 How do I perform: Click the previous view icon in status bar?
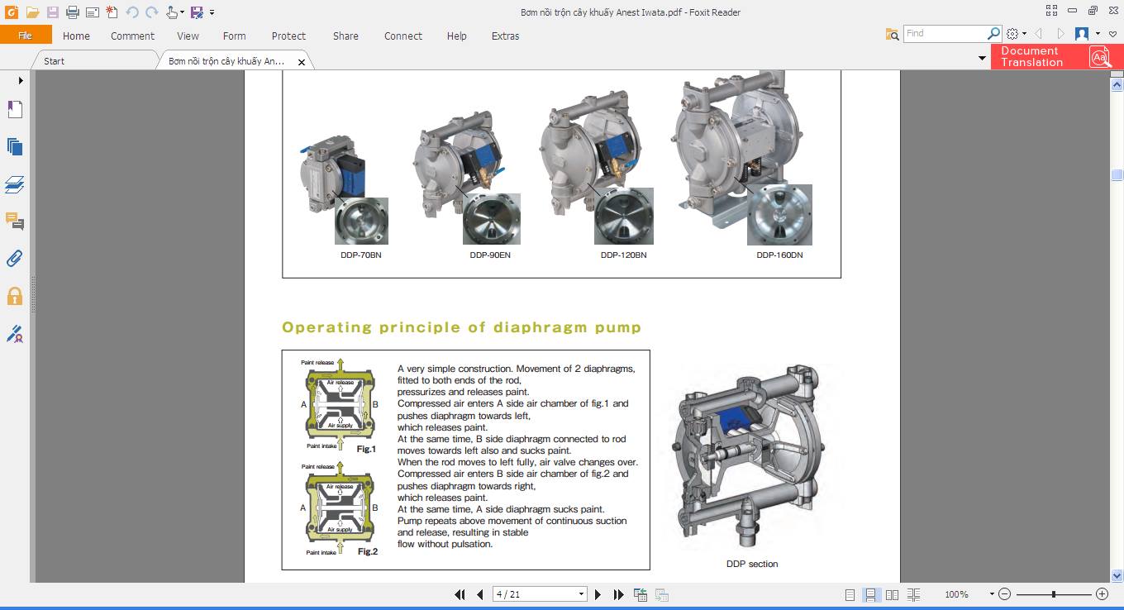[641, 594]
